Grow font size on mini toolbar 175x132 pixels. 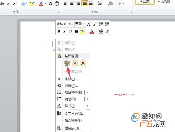[x=89, y=24]
